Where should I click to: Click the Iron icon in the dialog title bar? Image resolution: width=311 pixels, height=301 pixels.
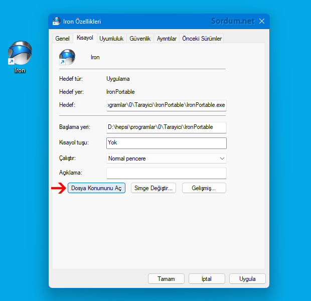(x=56, y=21)
